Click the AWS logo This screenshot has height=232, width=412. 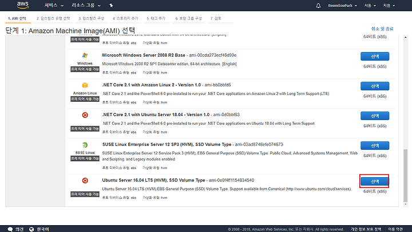click(x=23, y=5)
